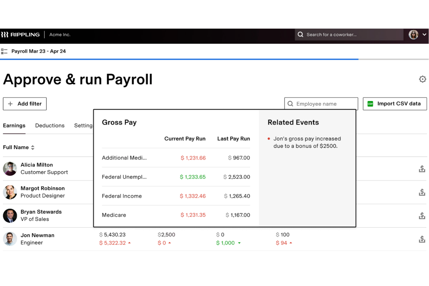The width and height of the screenshot is (429, 286).
Task: Click the green arrow next to $1,000
Action: coord(239,243)
